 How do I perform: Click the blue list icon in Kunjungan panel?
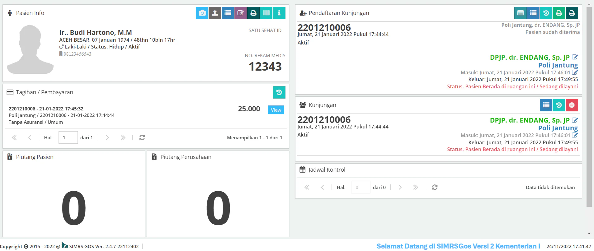click(546, 105)
